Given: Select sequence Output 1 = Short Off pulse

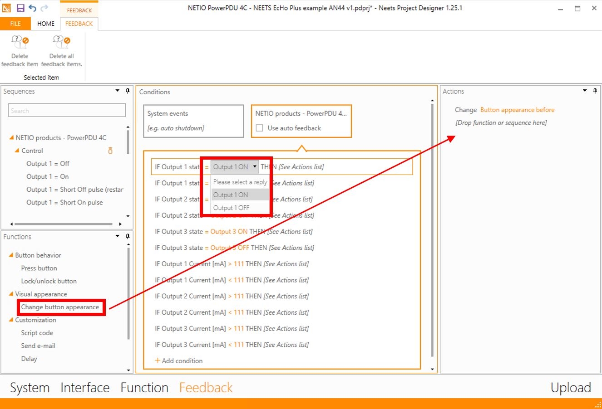Looking at the screenshot, I should coord(75,190).
